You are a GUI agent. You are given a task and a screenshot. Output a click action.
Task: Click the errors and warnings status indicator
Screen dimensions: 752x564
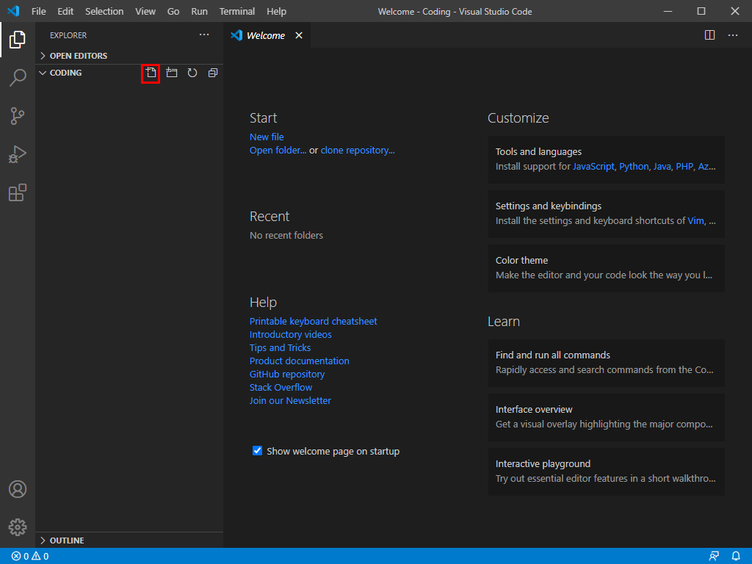click(30, 557)
